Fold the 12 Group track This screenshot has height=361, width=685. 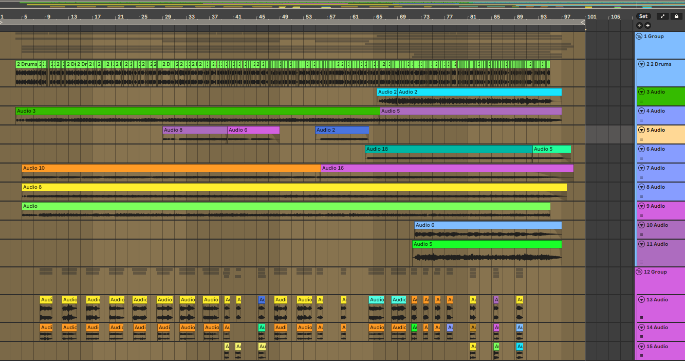(x=639, y=272)
